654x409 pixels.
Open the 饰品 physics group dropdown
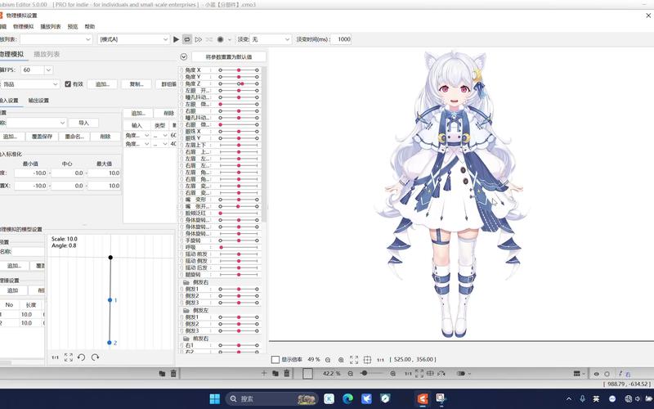30,84
